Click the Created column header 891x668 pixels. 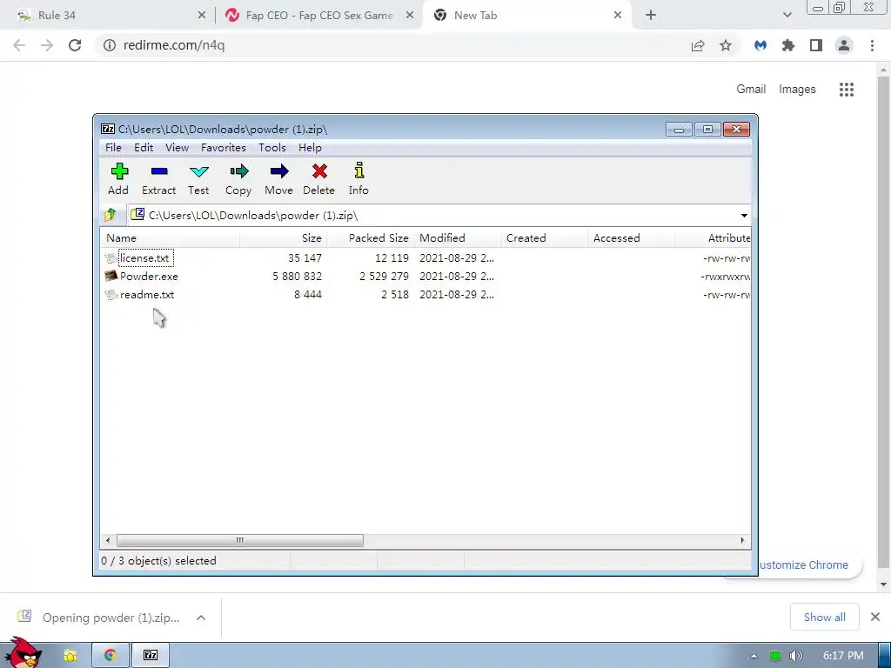[545, 238]
